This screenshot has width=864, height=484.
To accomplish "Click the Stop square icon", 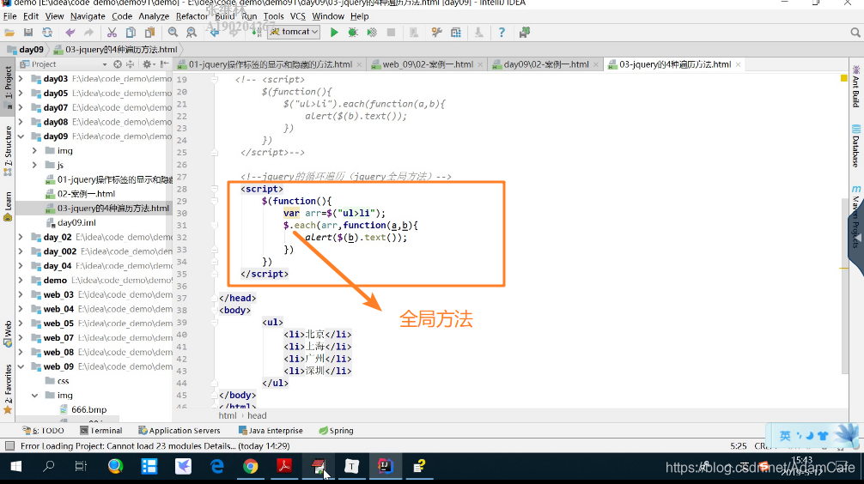I will pyautogui.click(x=391, y=33).
